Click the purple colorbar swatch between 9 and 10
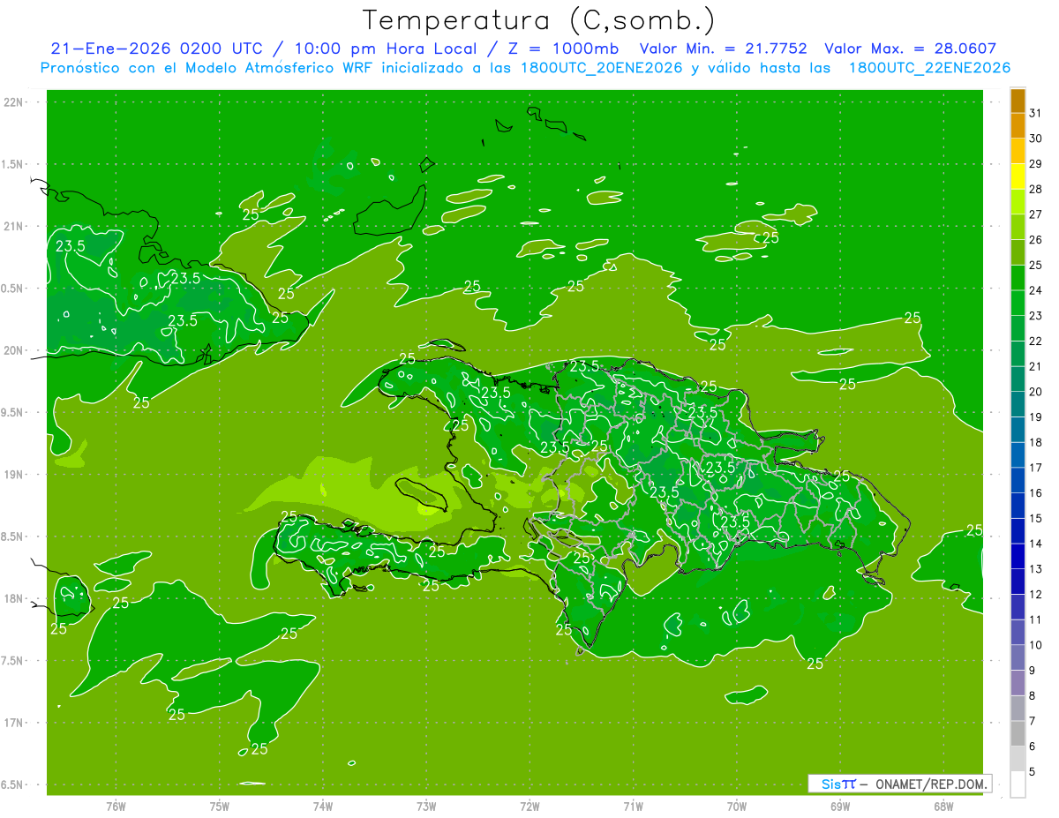Image resolution: width=1059 pixels, height=818 pixels. point(1018,657)
